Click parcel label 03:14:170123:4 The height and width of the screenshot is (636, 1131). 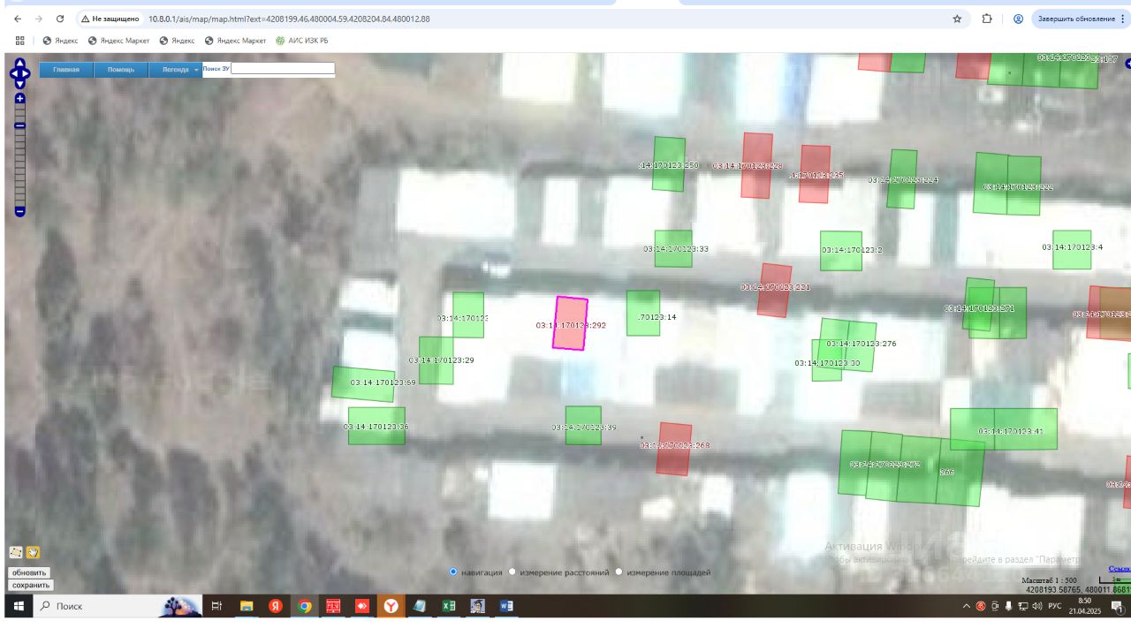point(1072,247)
